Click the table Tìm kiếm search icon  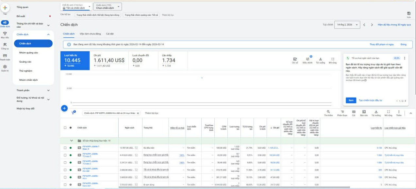328,112
